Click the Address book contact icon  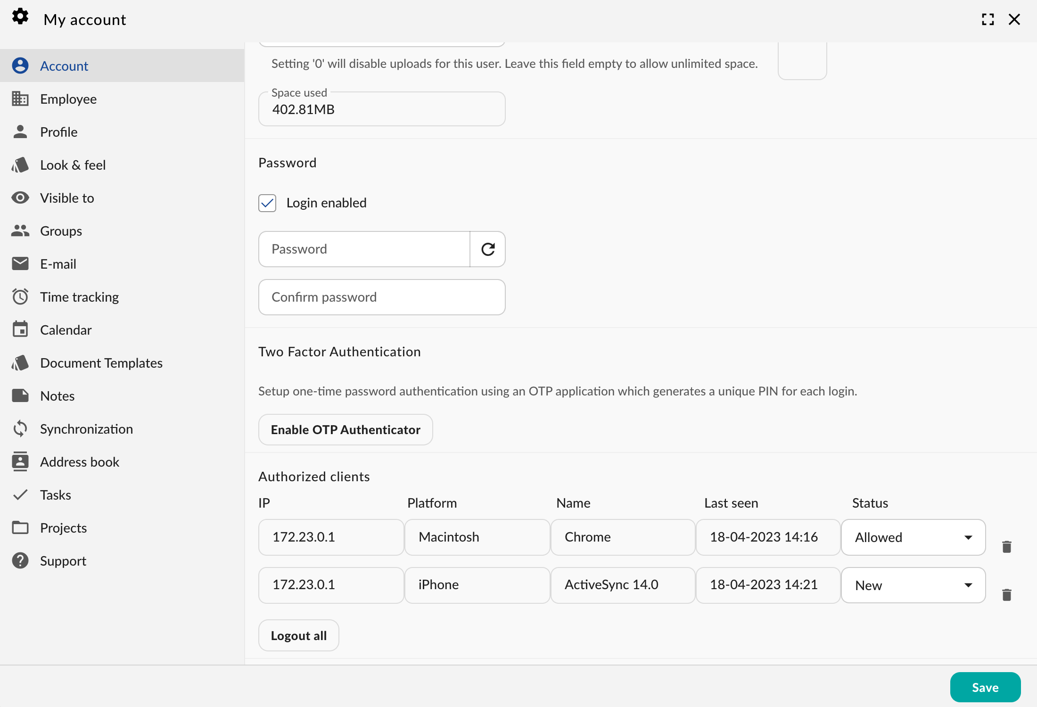tap(20, 461)
